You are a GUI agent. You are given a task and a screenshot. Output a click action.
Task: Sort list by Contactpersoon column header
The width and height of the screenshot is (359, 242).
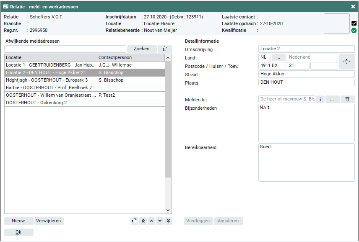click(x=130, y=57)
